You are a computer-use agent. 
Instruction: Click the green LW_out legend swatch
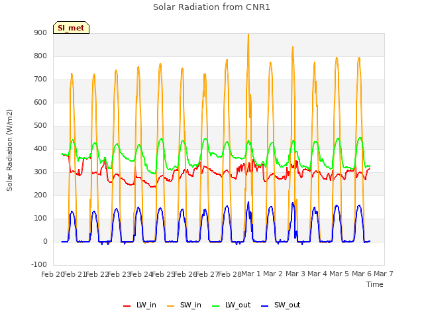(x=216, y=306)
